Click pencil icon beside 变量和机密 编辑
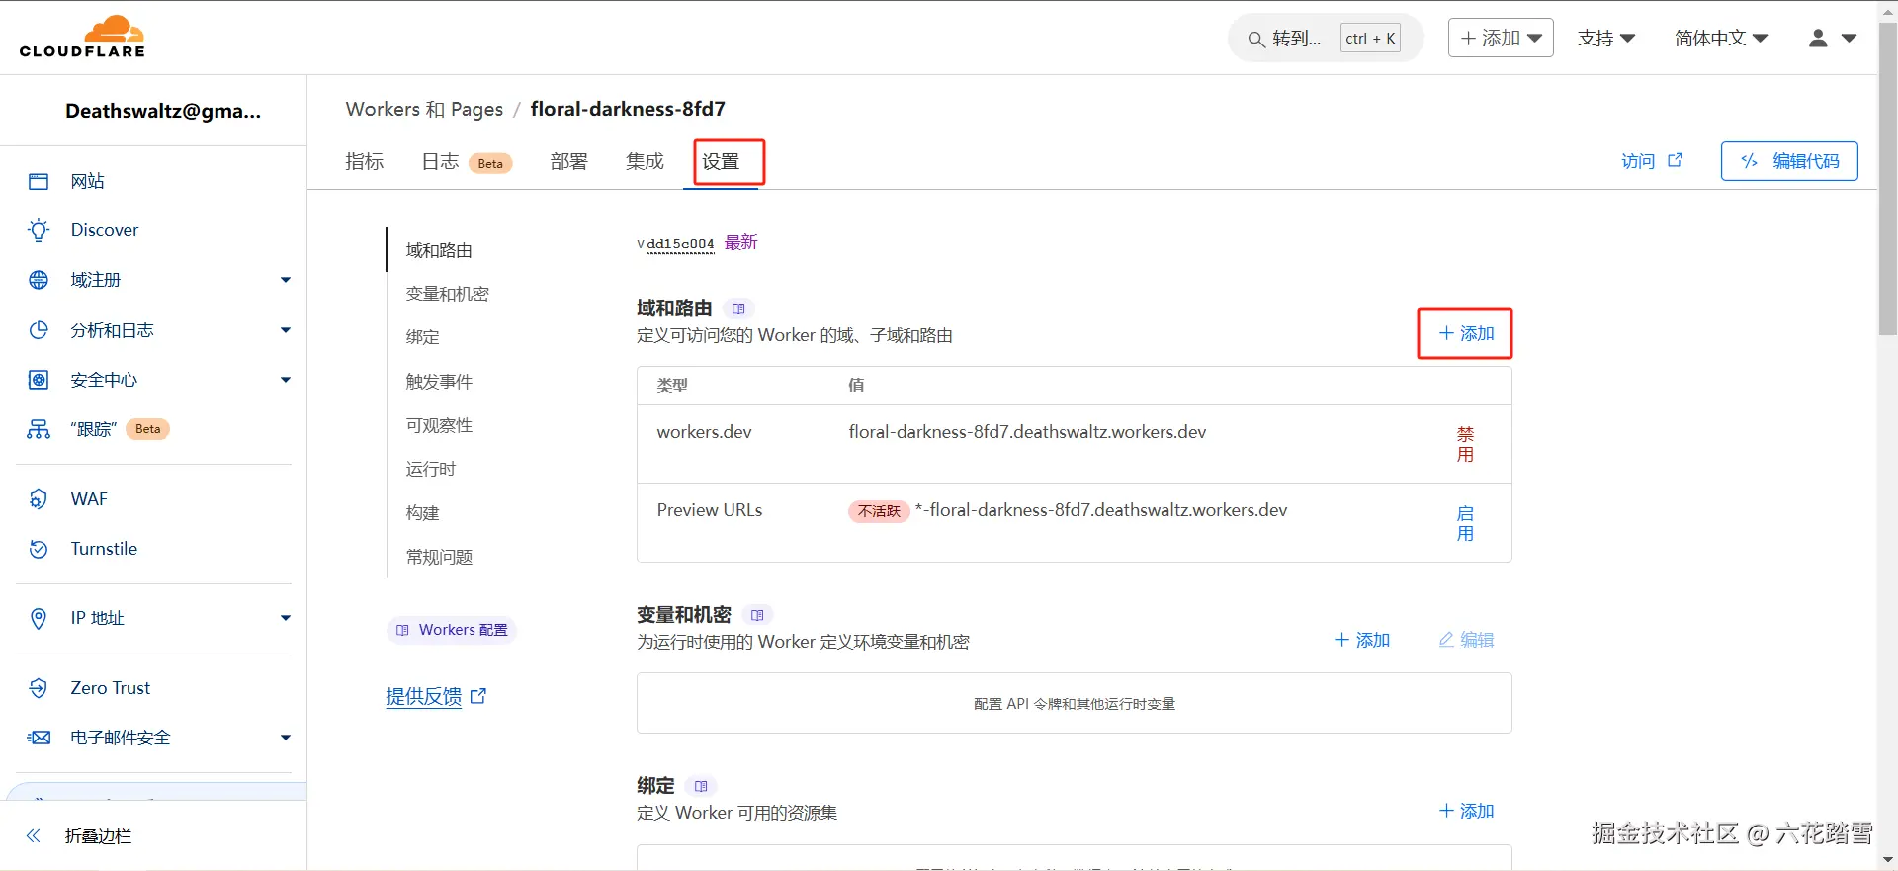 [x=1446, y=640]
